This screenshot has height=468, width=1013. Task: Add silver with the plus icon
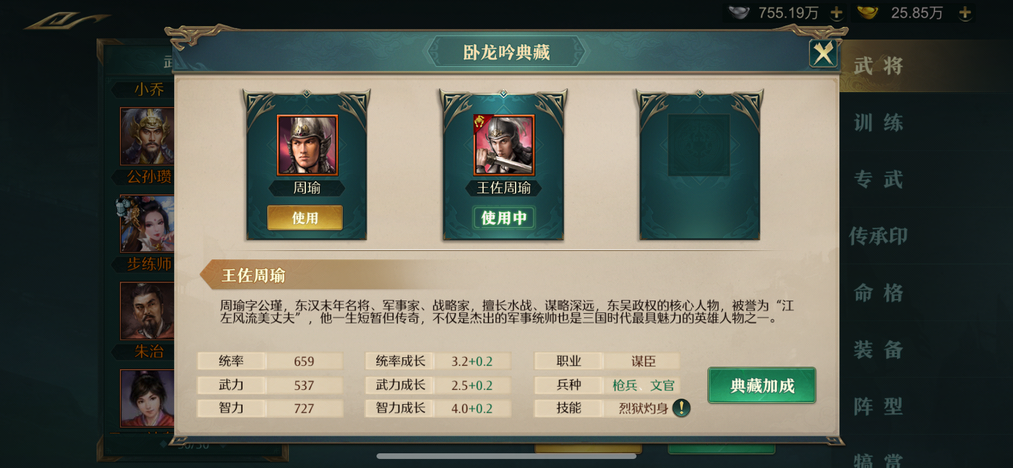coord(836,13)
